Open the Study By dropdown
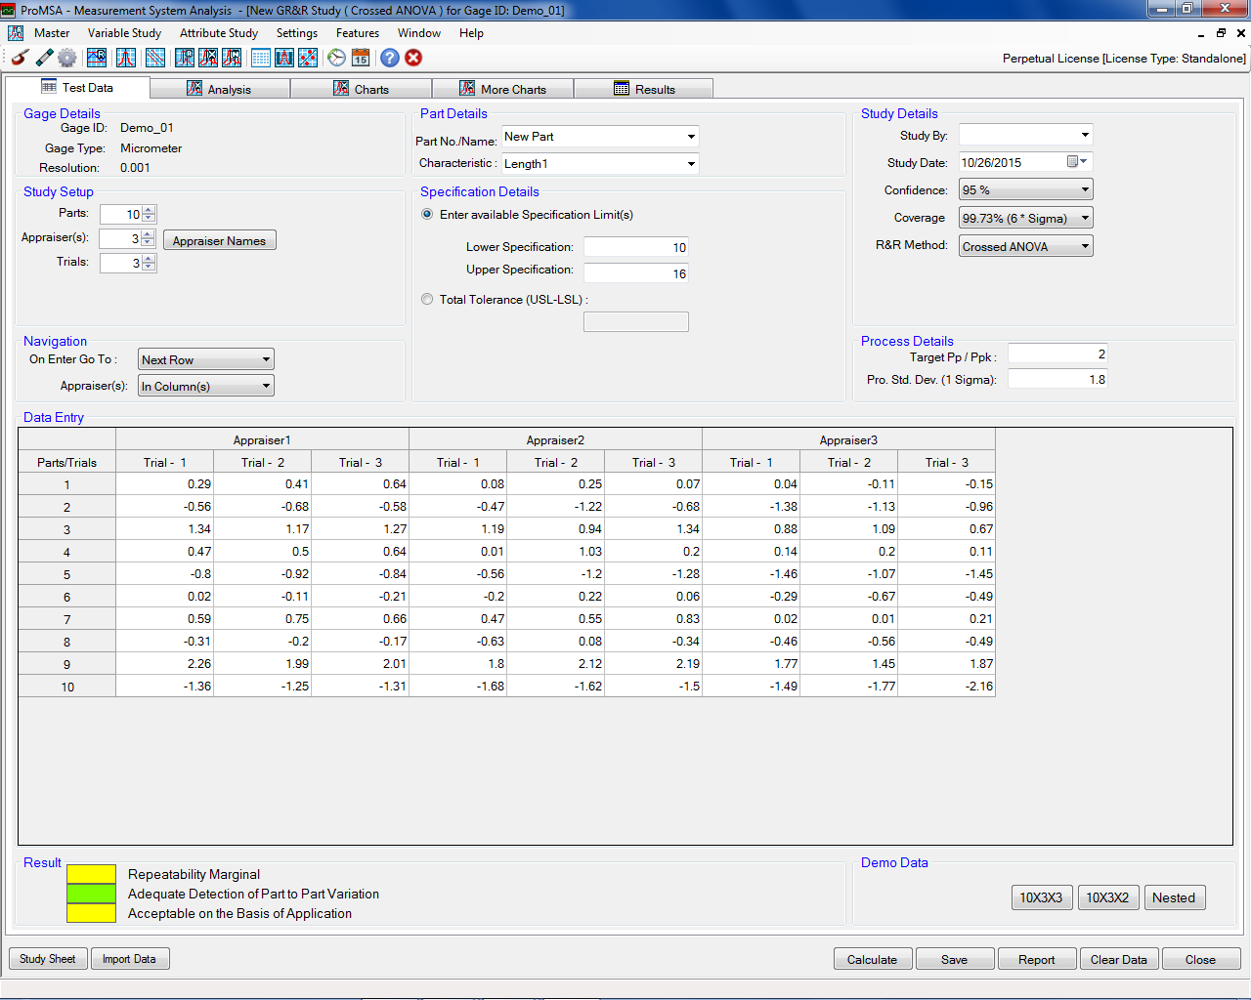Image resolution: width=1251 pixels, height=1000 pixels. (1085, 135)
